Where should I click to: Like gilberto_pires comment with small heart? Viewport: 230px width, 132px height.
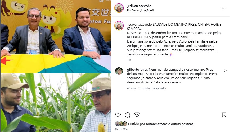225,71
